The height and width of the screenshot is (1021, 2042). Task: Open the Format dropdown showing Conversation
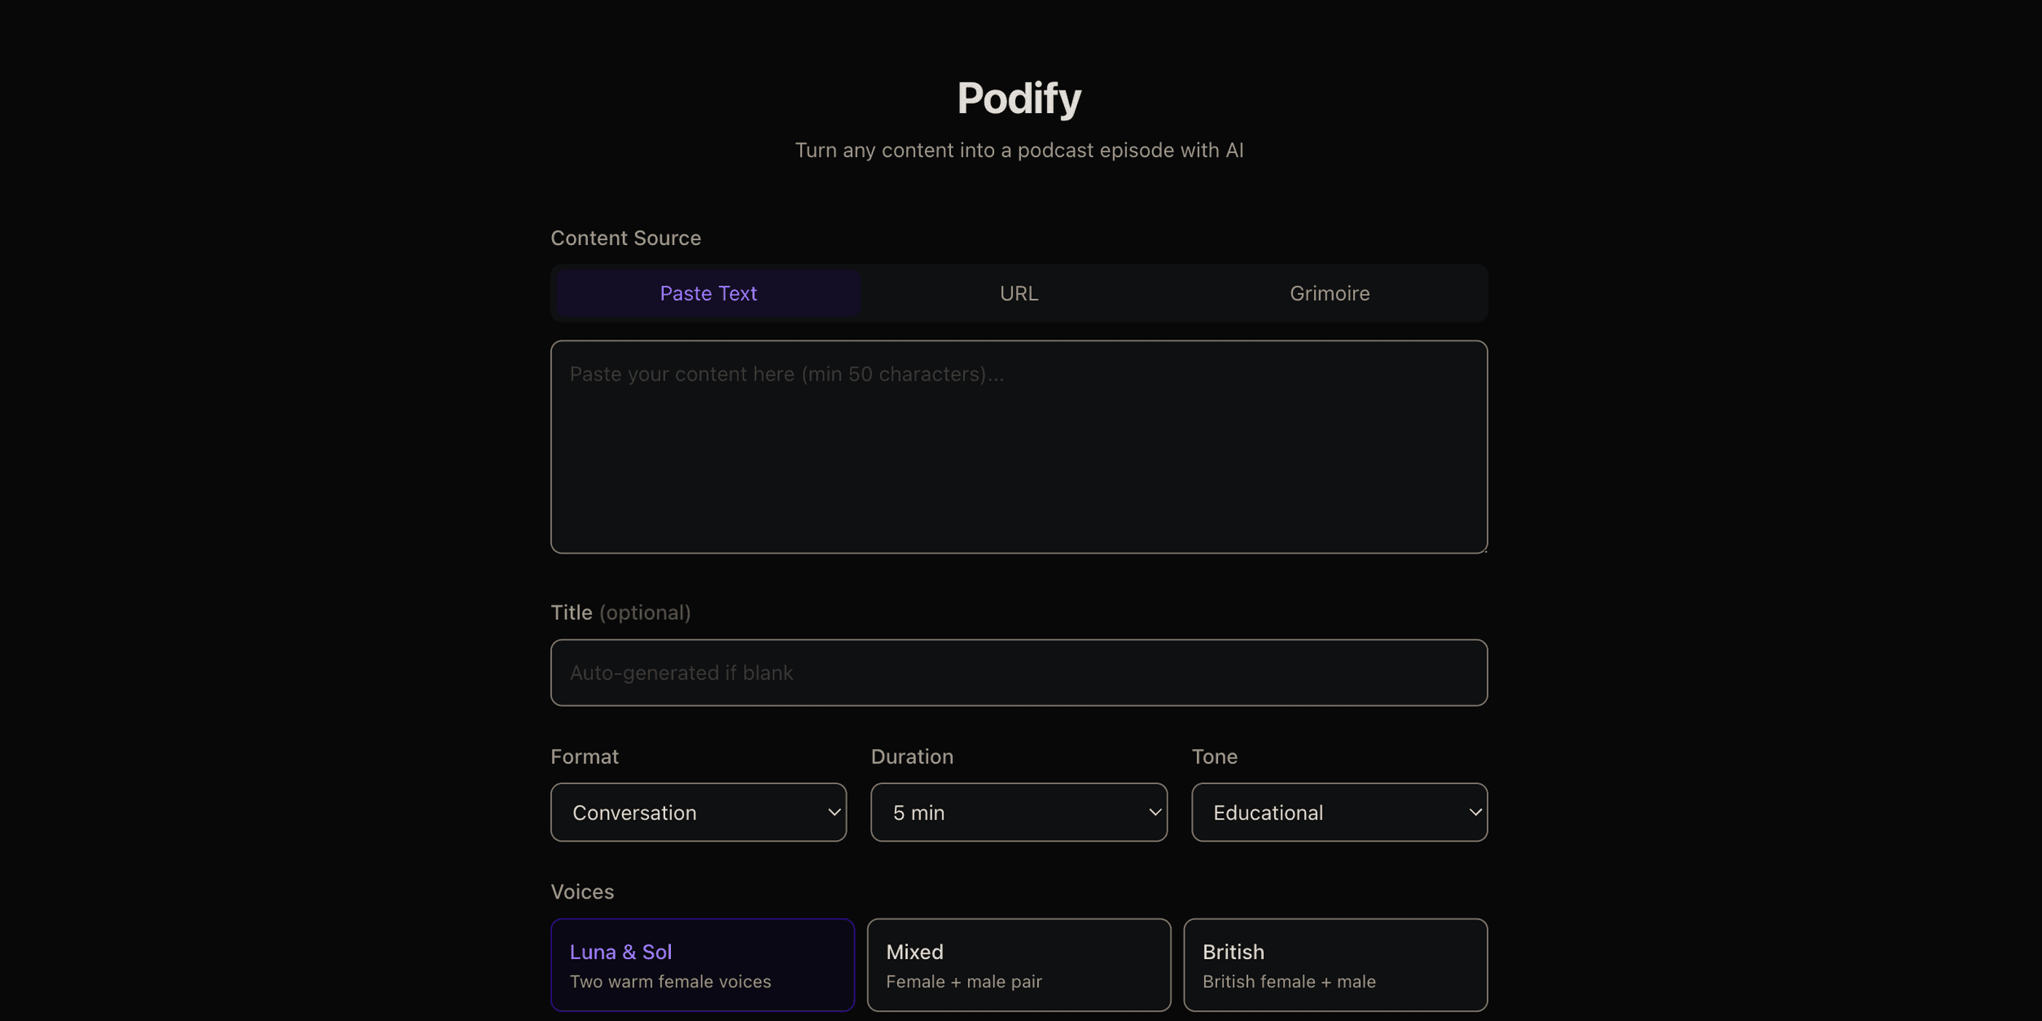pyautogui.click(x=698, y=812)
